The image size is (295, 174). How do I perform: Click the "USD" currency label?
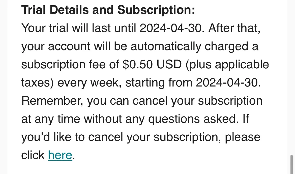pyautogui.click(x=169, y=65)
